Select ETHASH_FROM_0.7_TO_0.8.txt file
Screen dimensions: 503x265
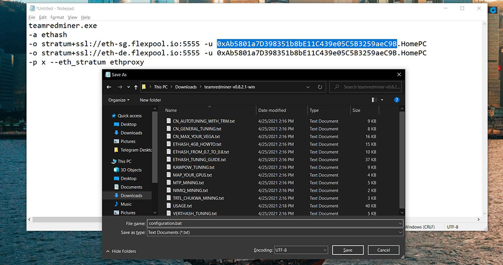click(x=201, y=152)
